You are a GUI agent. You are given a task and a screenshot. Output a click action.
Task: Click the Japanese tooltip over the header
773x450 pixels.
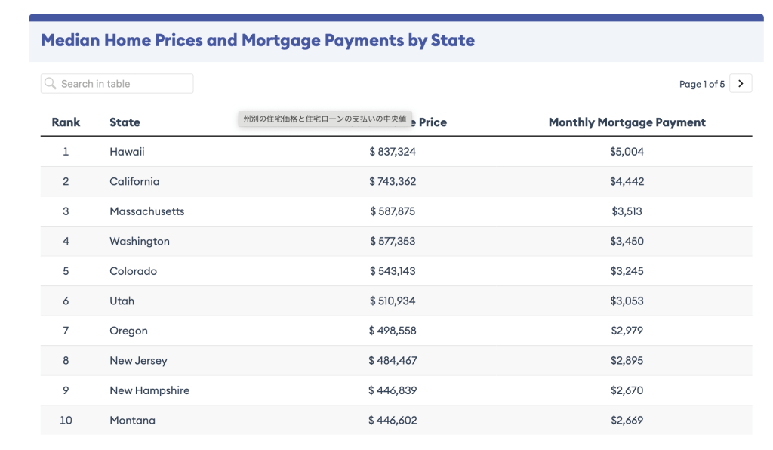tap(325, 119)
